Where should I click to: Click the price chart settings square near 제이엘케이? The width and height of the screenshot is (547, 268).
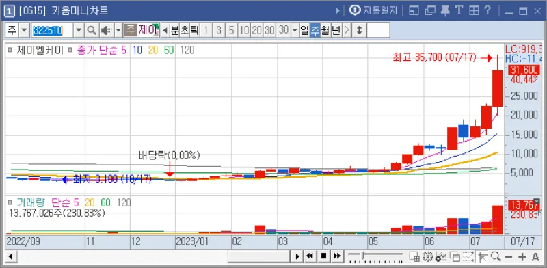point(10,51)
